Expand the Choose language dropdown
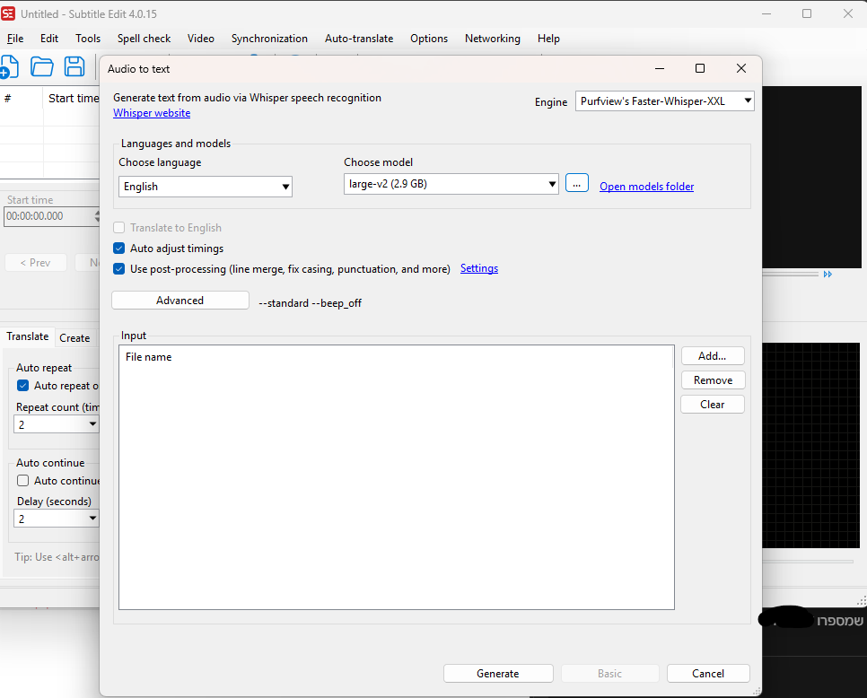The image size is (867, 698). 206,187
